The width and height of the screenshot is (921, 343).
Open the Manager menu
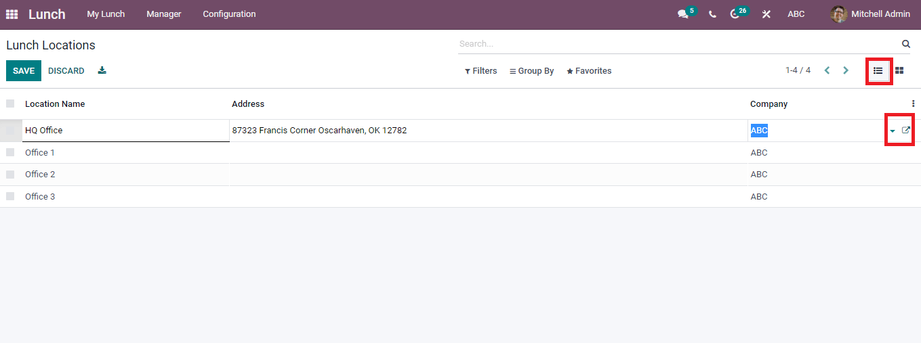coord(164,14)
